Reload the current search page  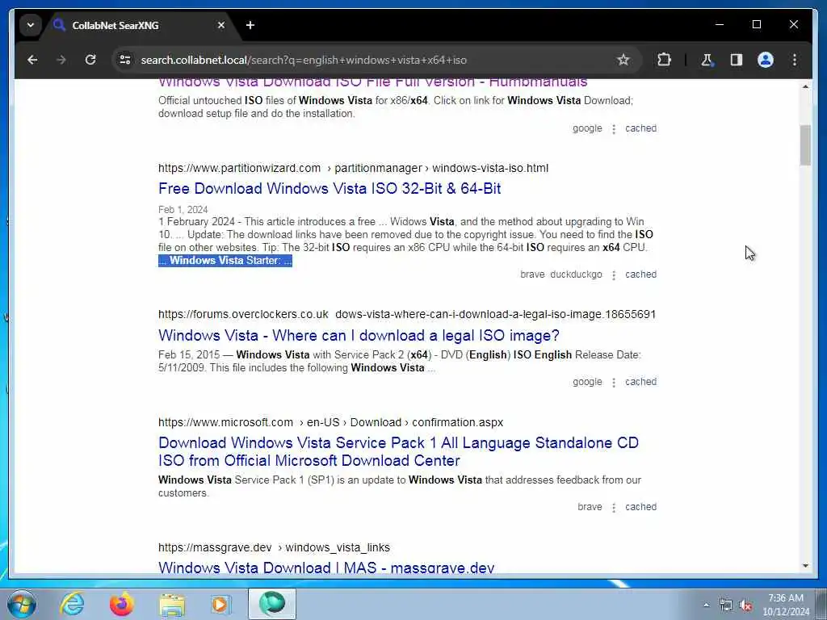tap(90, 60)
